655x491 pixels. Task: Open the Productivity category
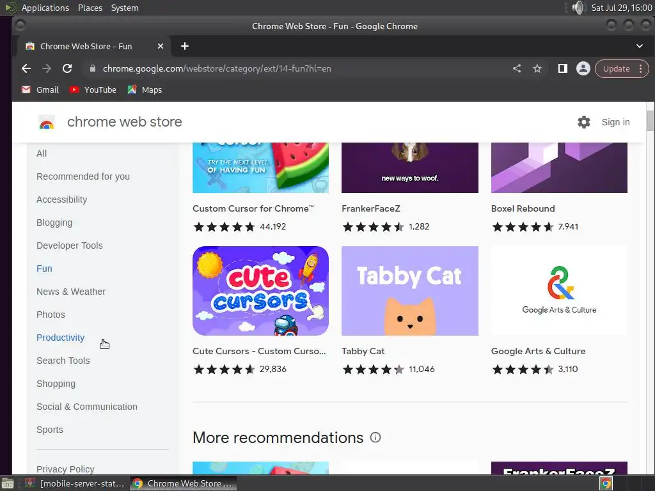(x=61, y=338)
